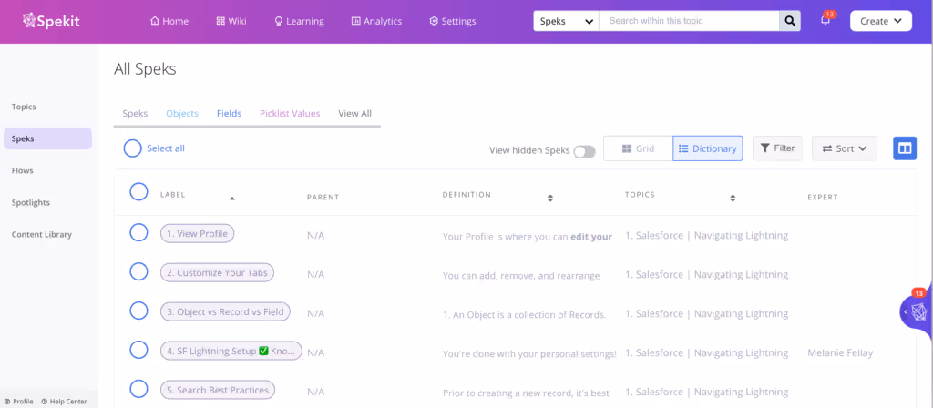This screenshot has width=933, height=408.
Task: Click definition 'Your Profile is where you can edit your'
Action: (528, 236)
